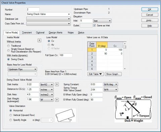Image resolution: width=161 pixels, height=132 pixels.
Task: Select Specify Angle valve orientation
Action: coord(11,120)
